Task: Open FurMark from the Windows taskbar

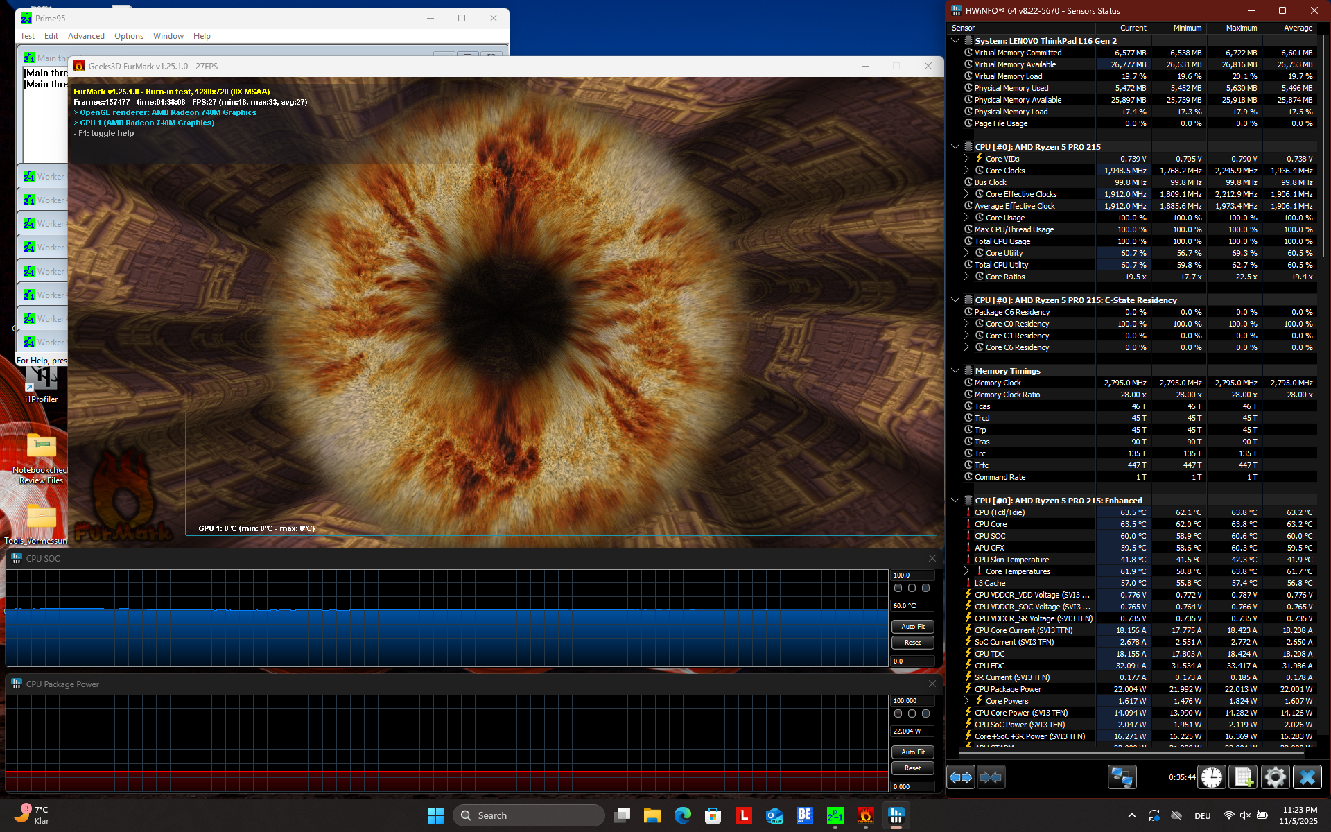Action: click(x=865, y=815)
